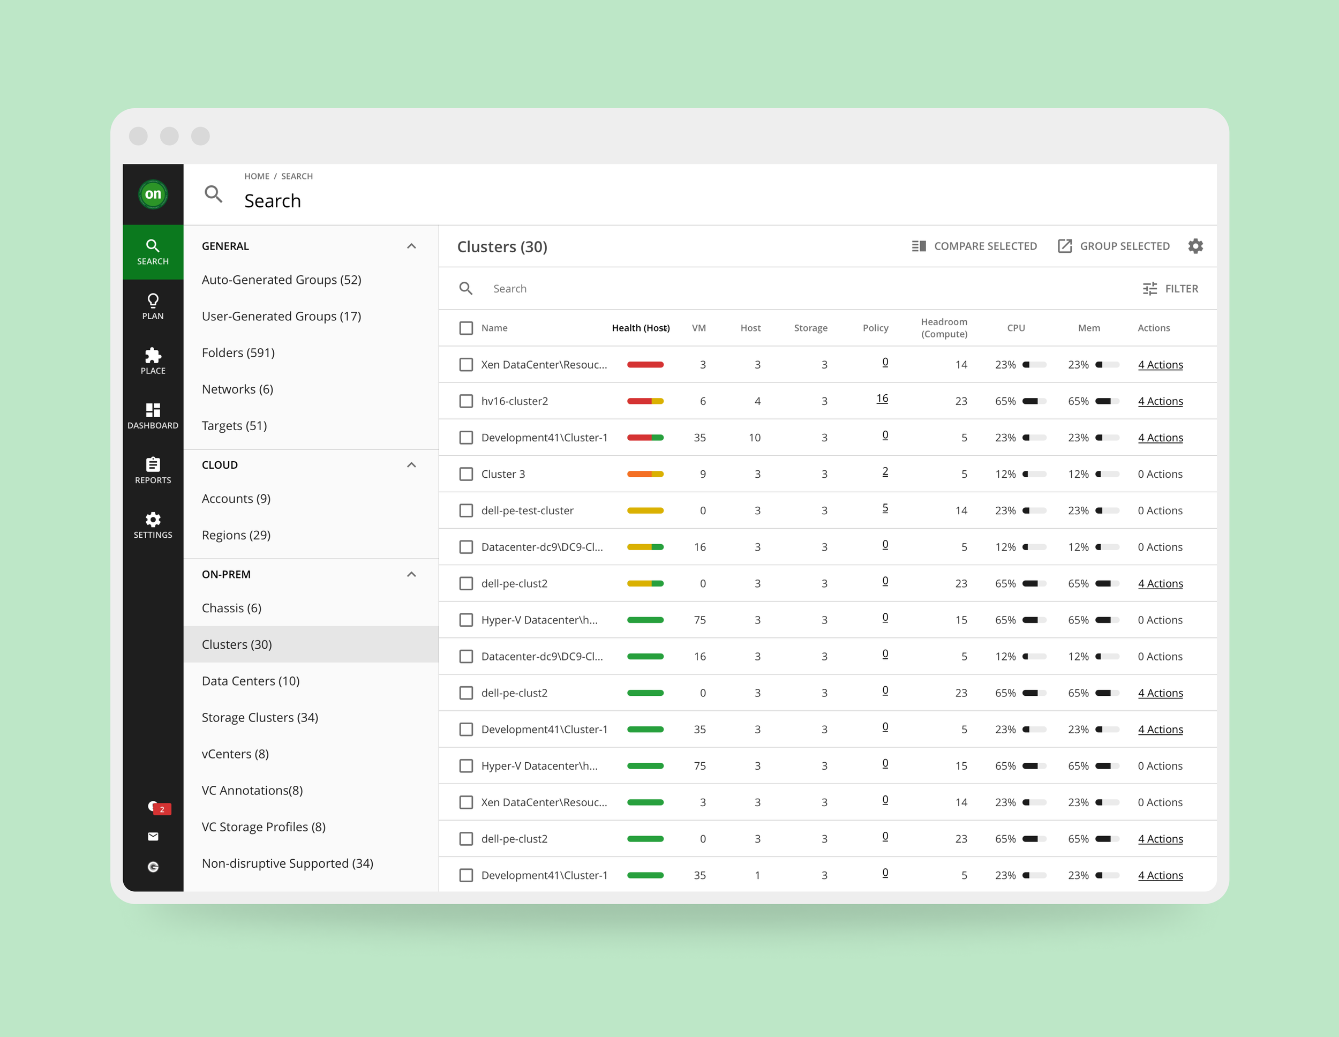Tick the select-all checkbox in header
This screenshot has height=1037, width=1339.
pyautogui.click(x=466, y=328)
